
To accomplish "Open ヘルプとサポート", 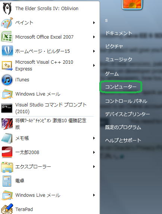I will pyautogui.click(x=123, y=140).
